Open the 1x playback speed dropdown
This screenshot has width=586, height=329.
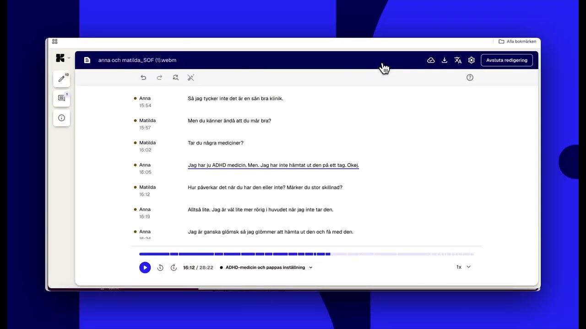pyautogui.click(x=463, y=267)
